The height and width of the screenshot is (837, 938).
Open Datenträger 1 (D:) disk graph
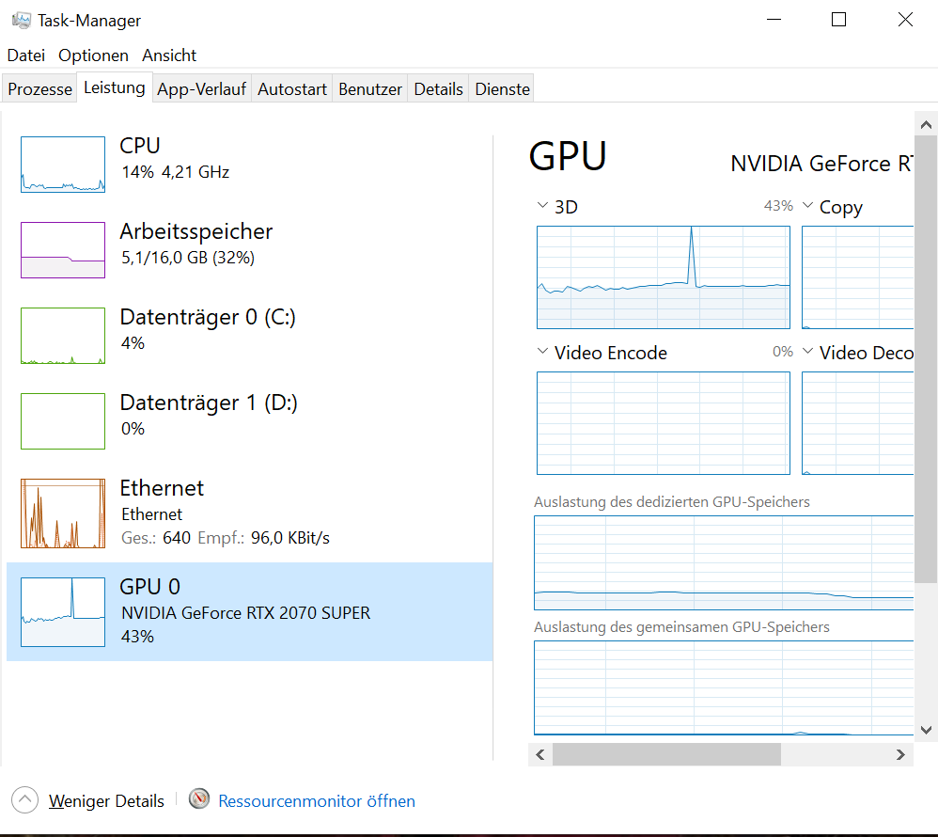pos(63,421)
